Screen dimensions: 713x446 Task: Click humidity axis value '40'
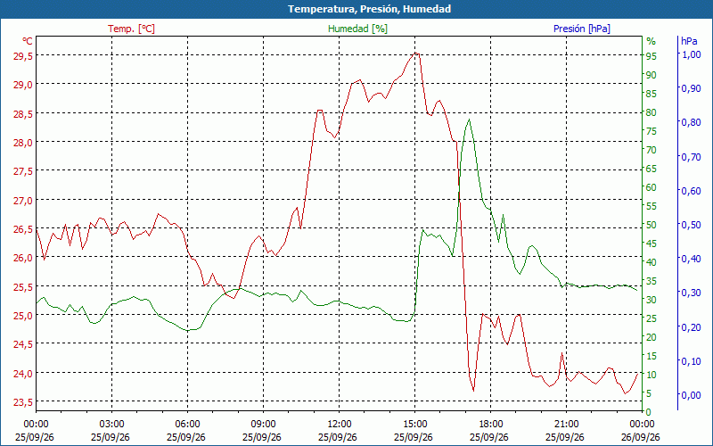pos(652,262)
